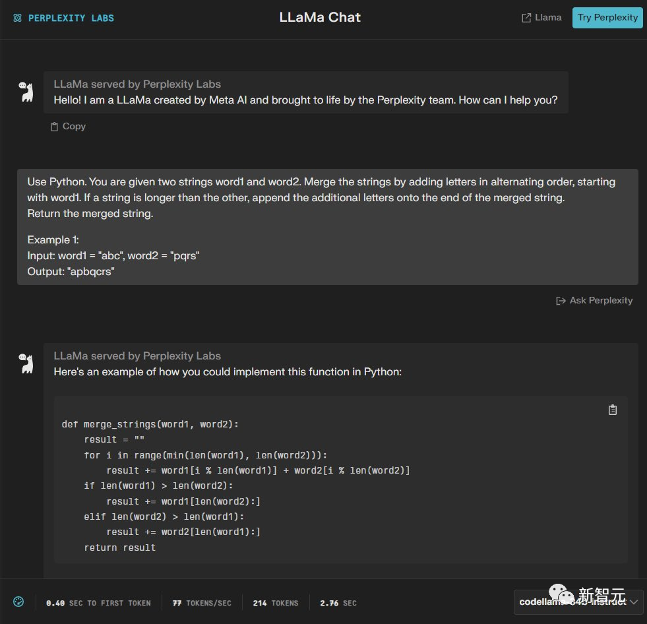Click the 77 TOKENS/SEC stat
This screenshot has width=647, height=624.
point(202,603)
